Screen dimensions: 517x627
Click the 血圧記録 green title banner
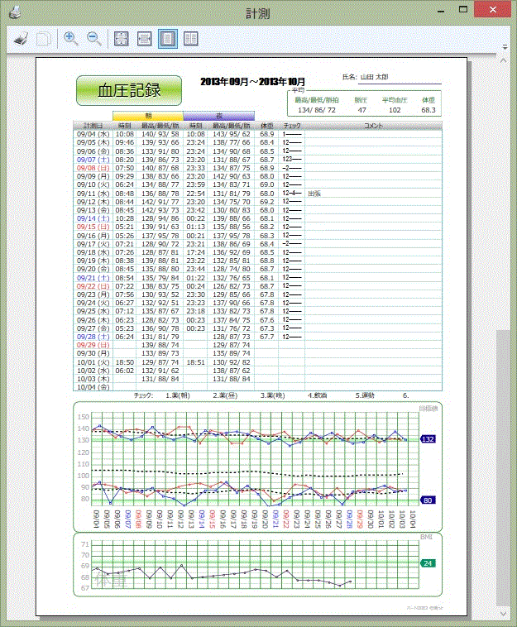pos(129,90)
